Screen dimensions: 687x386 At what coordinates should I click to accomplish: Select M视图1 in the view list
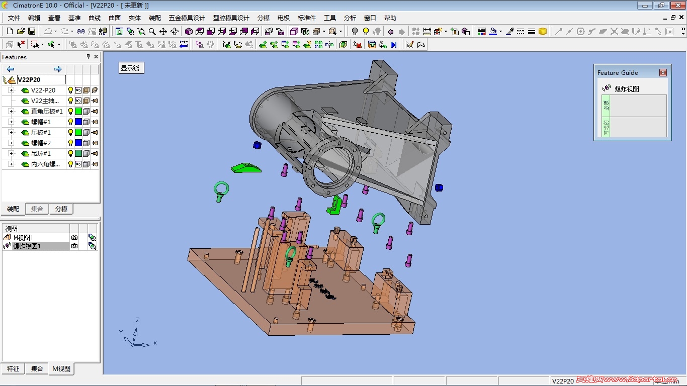tap(23, 238)
